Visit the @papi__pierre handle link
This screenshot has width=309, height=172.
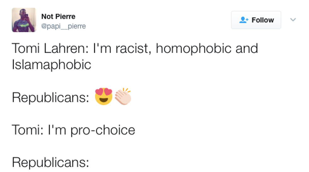click(63, 26)
